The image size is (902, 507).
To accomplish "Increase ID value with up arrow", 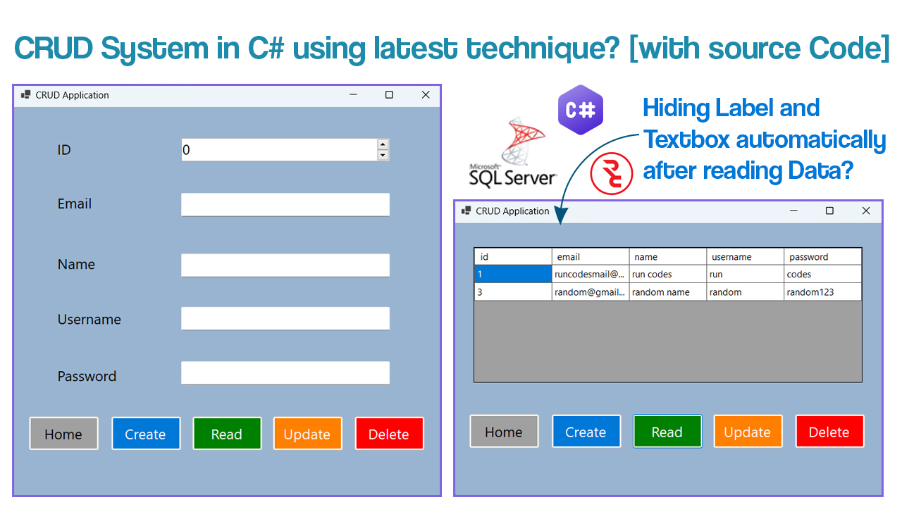I will (x=383, y=144).
